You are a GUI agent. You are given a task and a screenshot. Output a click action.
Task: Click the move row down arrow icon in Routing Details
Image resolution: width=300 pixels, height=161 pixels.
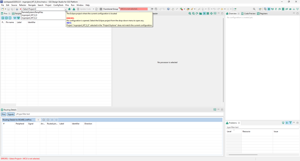coord(56,120)
